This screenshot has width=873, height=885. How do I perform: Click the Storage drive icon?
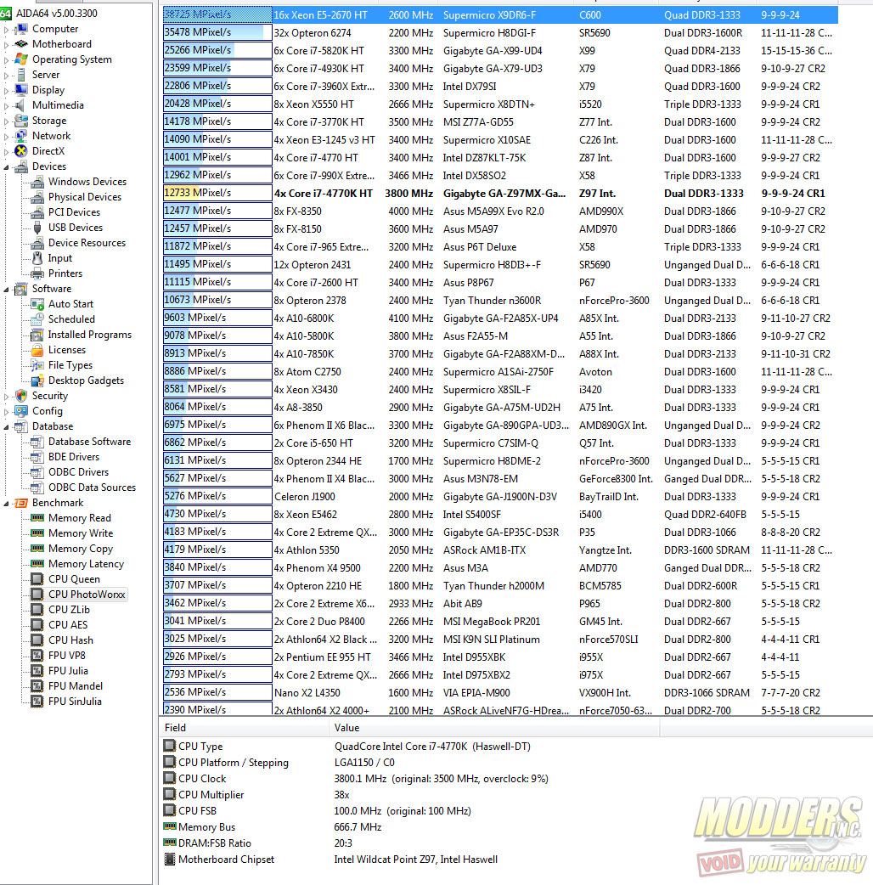pos(21,121)
